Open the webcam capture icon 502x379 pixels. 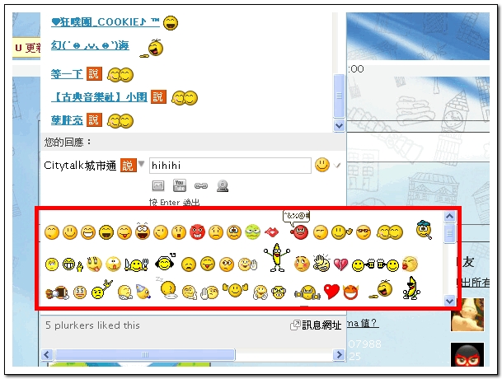click(223, 185)
